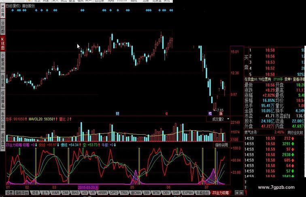Click the 榜 marker below the chart

(210, 114)
